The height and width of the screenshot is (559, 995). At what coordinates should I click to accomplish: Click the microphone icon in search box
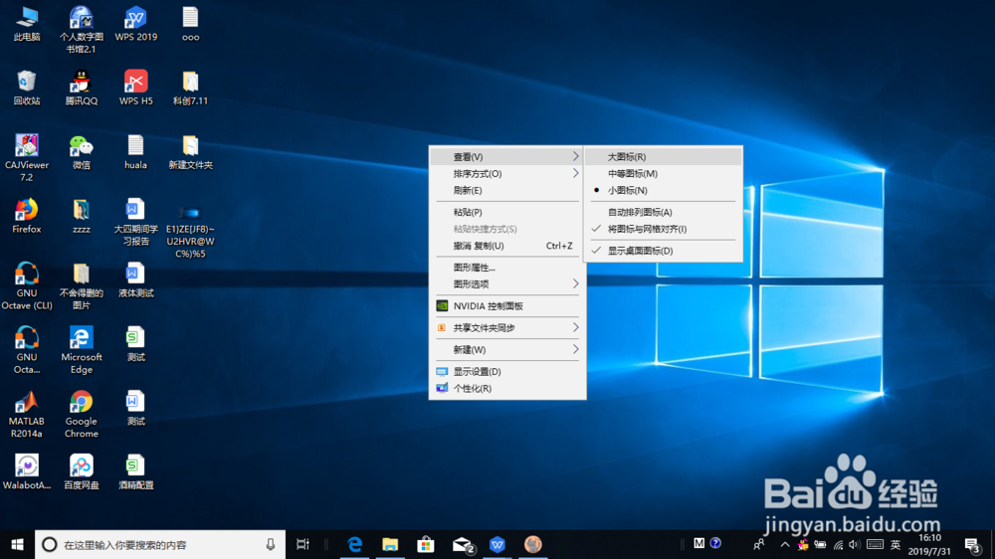[x=271, y=544]
